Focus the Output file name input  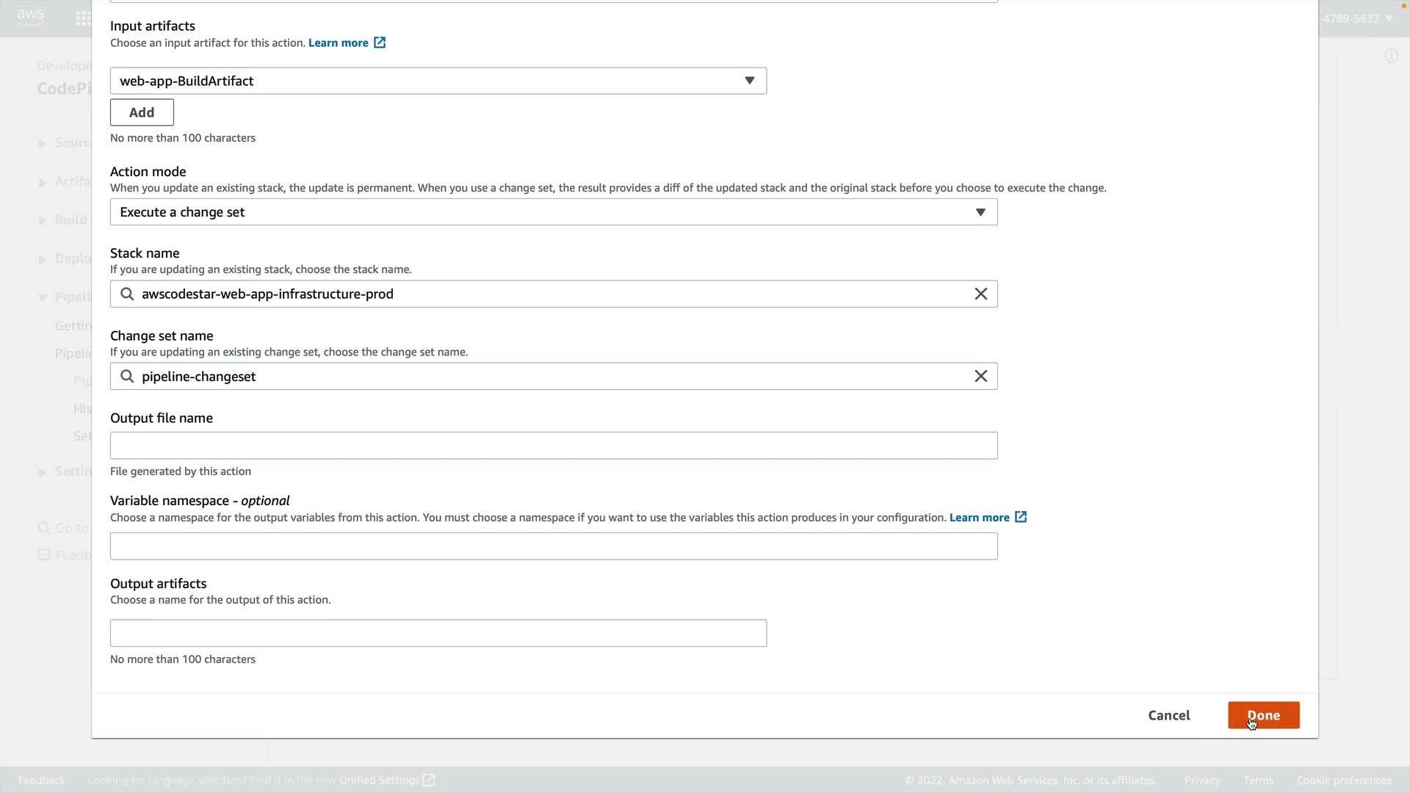click(554, 446)
